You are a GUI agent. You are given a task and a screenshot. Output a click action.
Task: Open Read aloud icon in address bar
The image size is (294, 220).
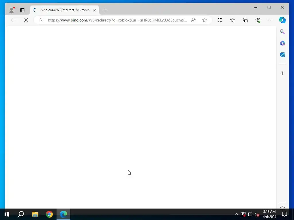[x=193, y=20]
